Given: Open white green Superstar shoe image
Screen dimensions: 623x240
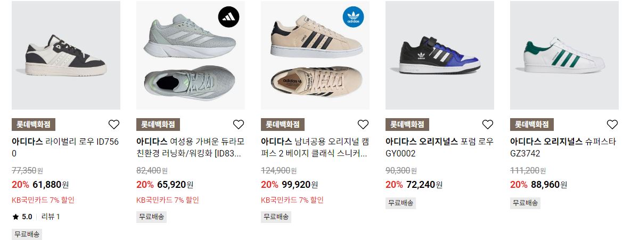Looking at the screenshot, I should [564, 55].
